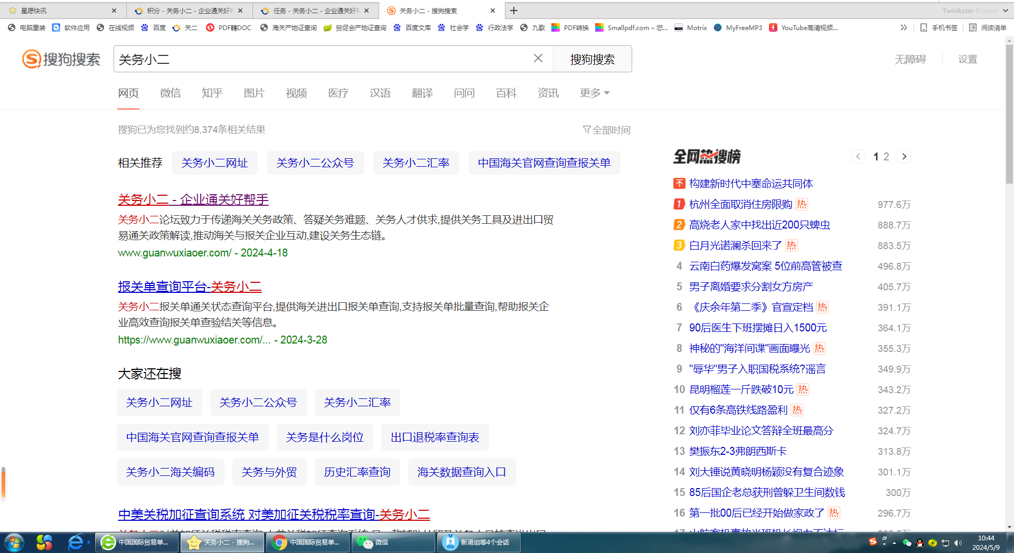The image size is (1014, 553).
Task: Switch to the 视频 search tab
Action: (x=296, y=93)
